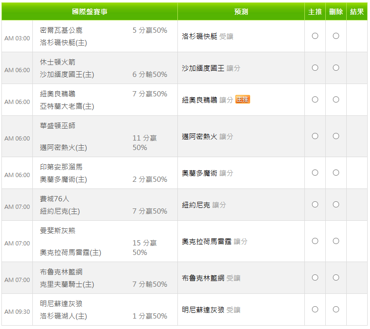This screenshot has width=370, height=329.
Task: Click prediction text 奧克拉荷馬雷霆 讓分
Action: [x=215, y=241]
